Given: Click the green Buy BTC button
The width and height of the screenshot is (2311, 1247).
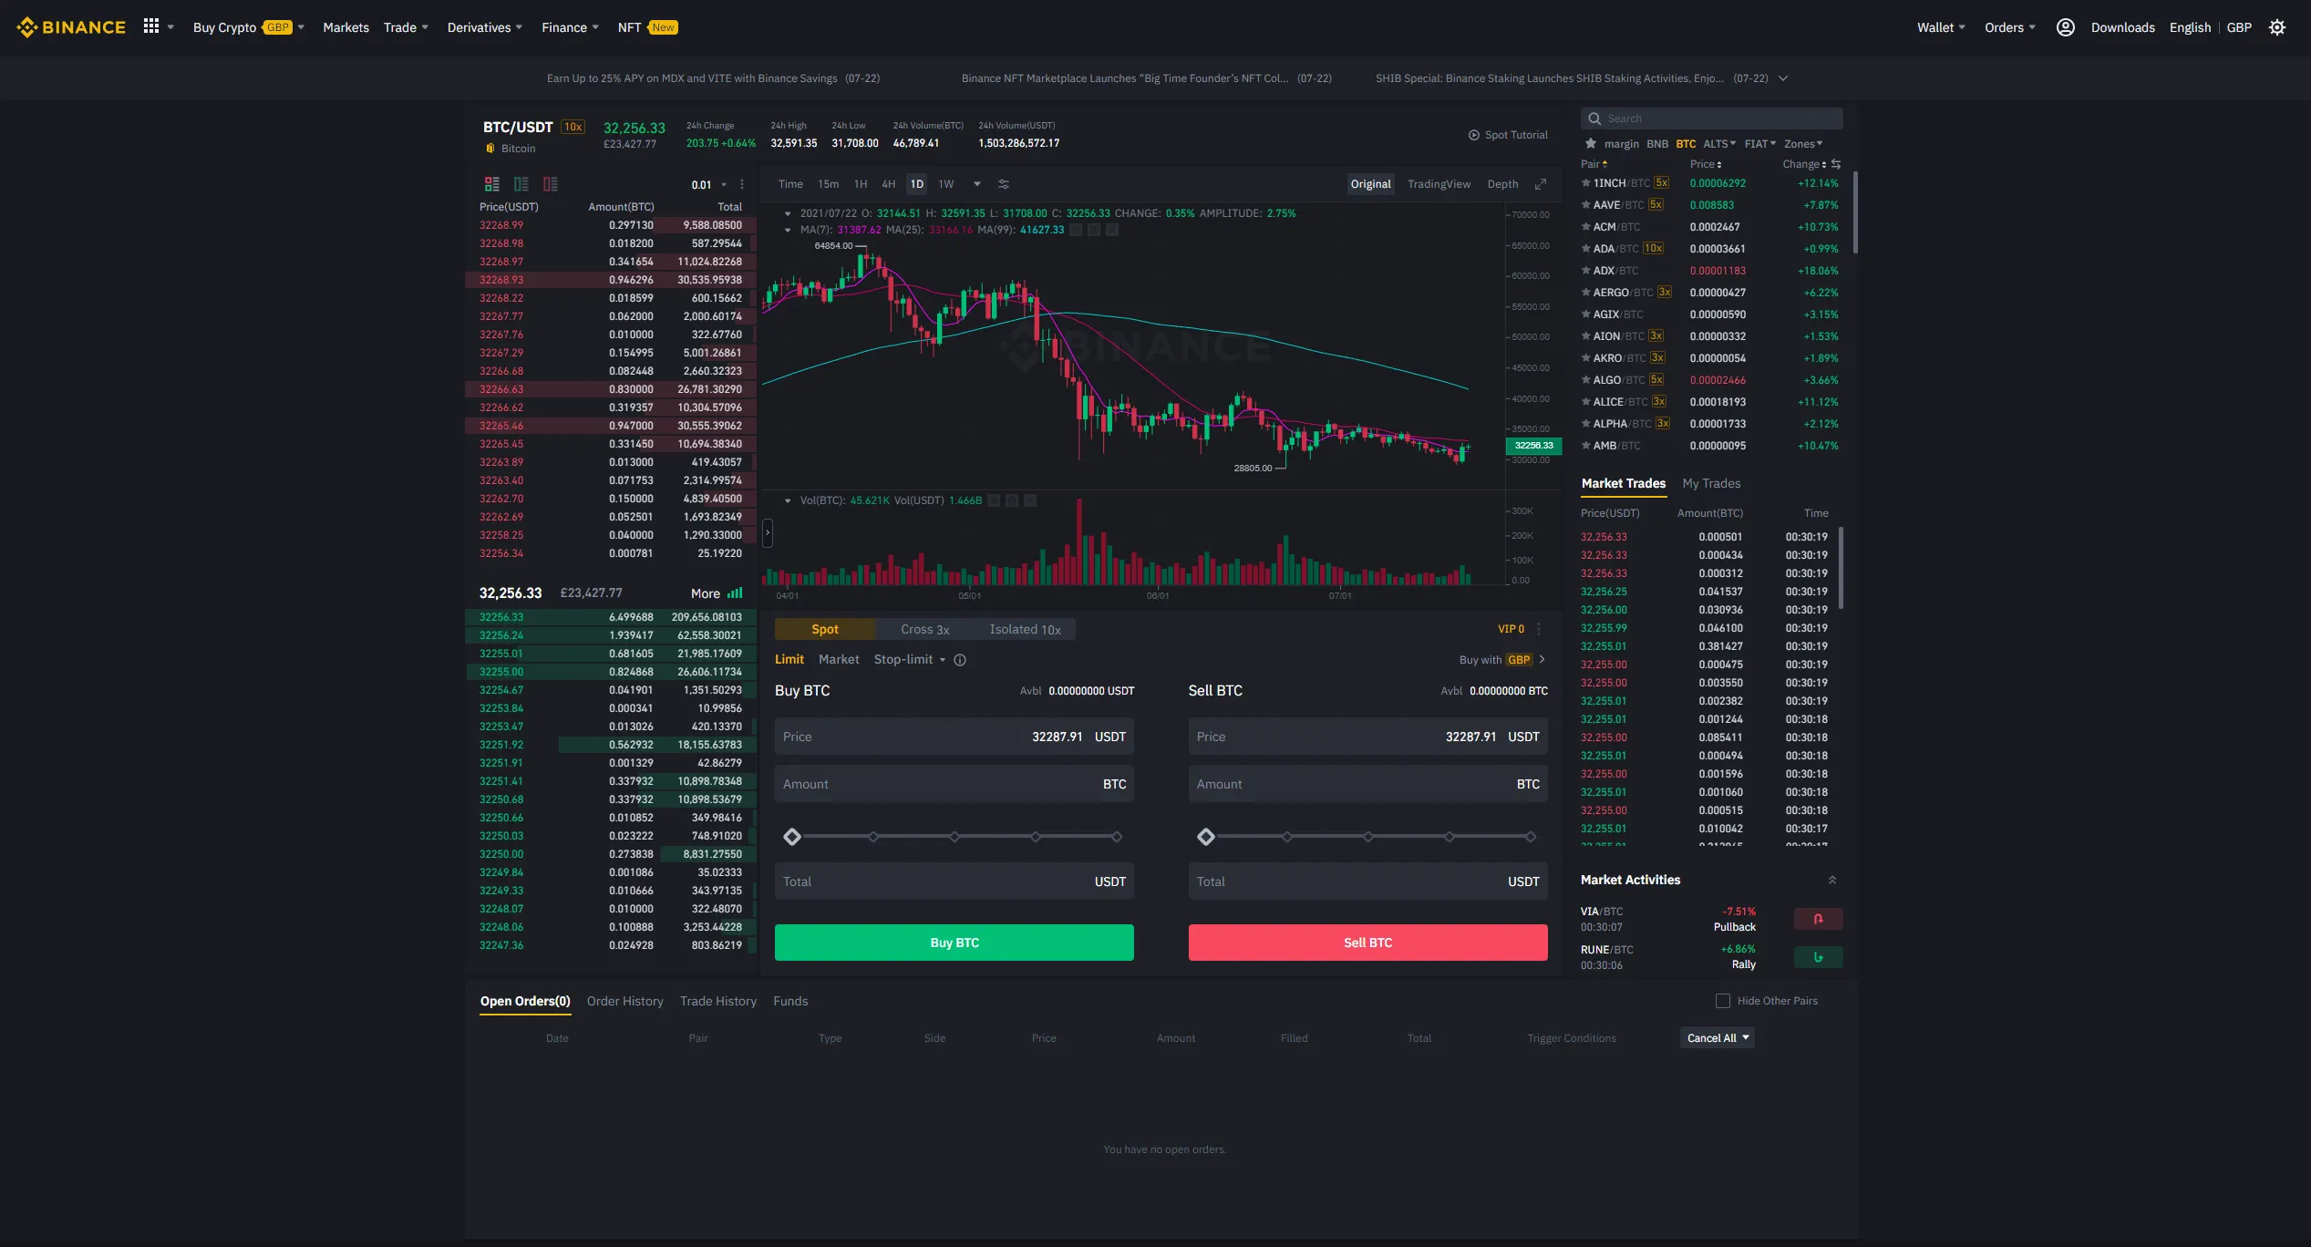Looking at the screenshot, I should (x=954, y=942).
